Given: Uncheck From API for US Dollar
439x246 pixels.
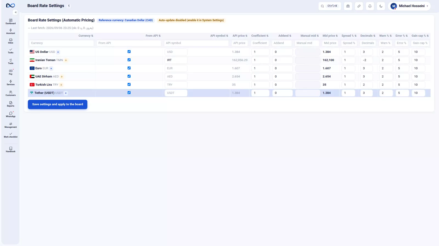Looking at the screenshot, I should 129,52.
